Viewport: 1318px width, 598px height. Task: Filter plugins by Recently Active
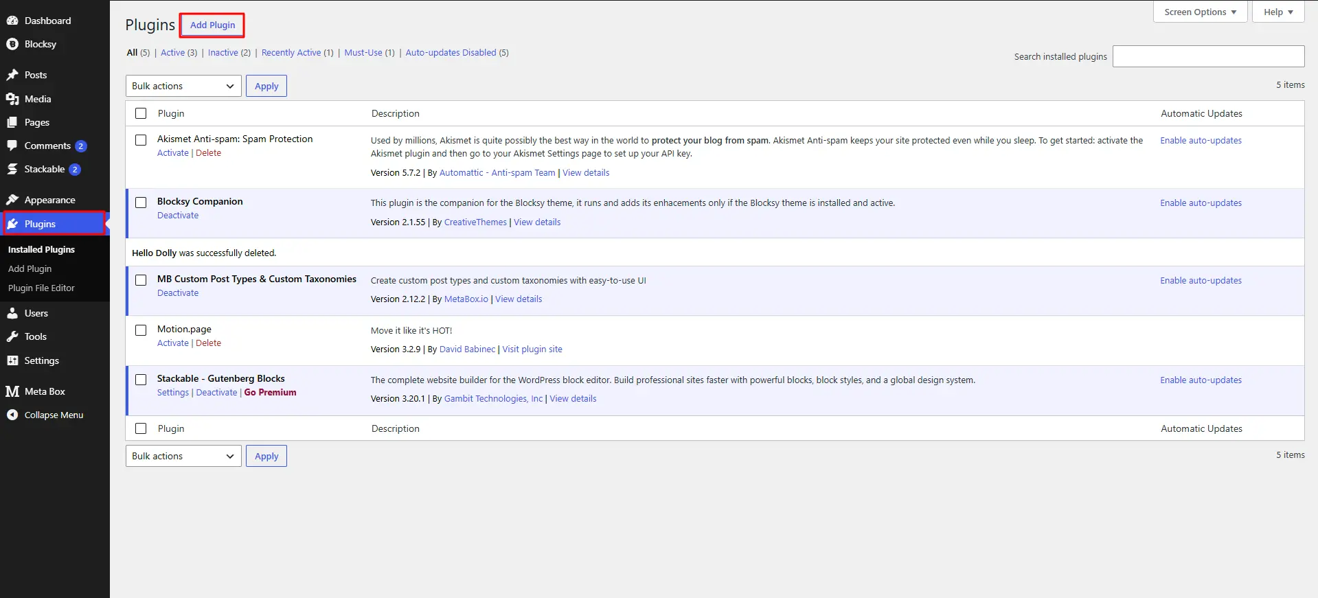point(291,53)
